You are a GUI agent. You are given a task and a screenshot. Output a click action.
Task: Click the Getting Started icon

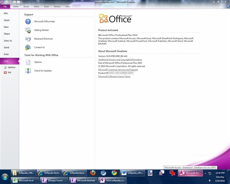(x=28, y=30)
